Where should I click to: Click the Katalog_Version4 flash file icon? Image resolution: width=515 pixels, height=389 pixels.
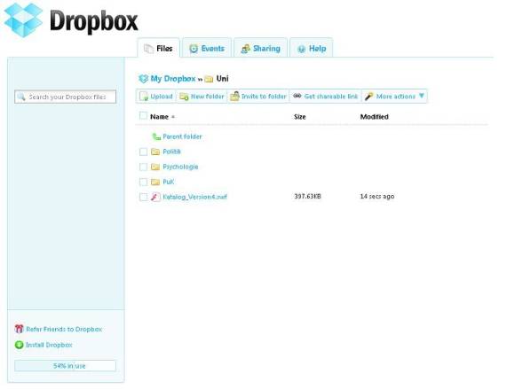click(155, 197)
